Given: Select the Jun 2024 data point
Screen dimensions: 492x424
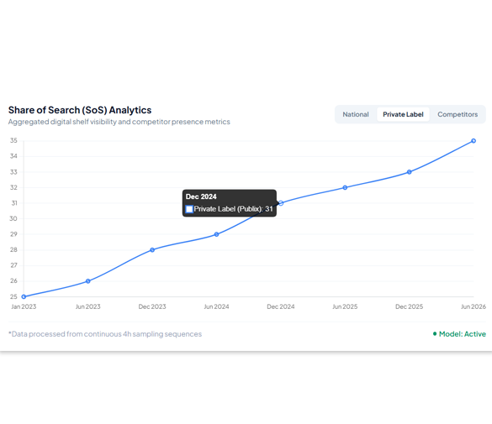Looking at the screenshot, I should click(216, 234).
